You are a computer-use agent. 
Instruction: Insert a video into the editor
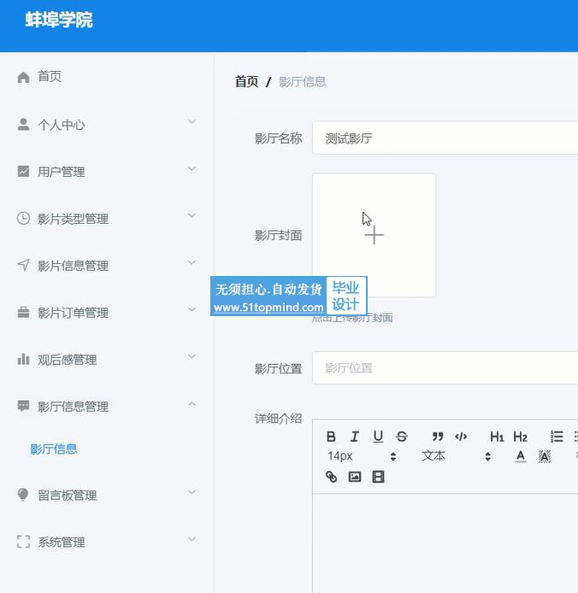[x=378, y=477]
